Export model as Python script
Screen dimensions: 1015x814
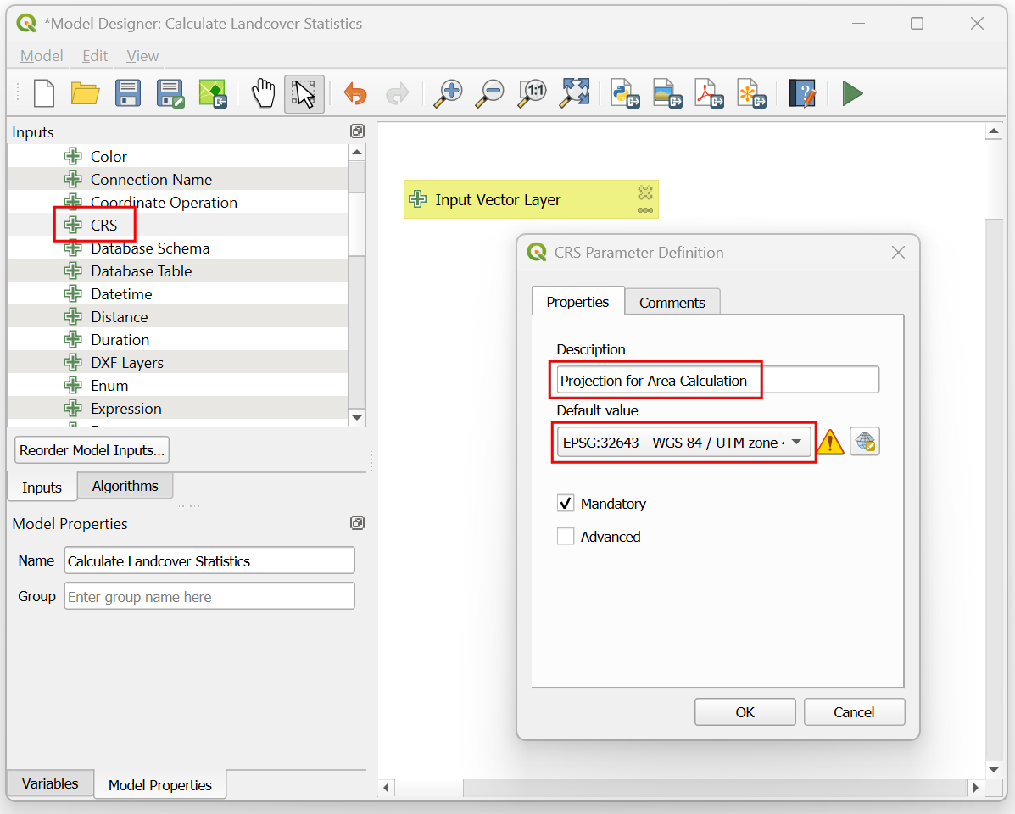pos(625,93)
